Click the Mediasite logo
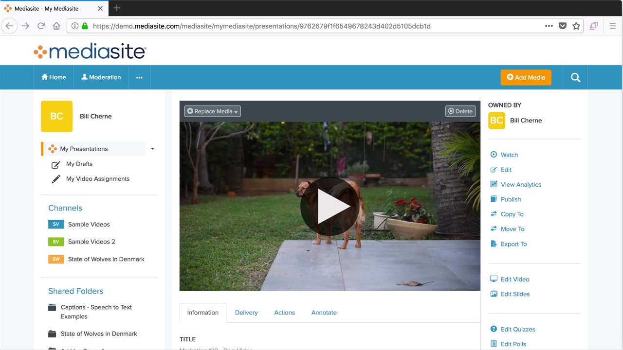 point(90,52)
